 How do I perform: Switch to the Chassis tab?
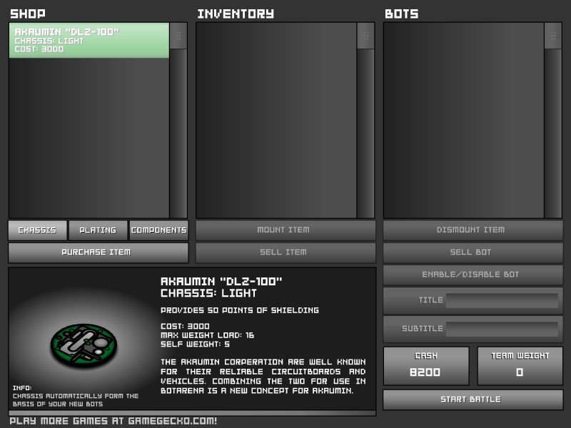[38, 230]
